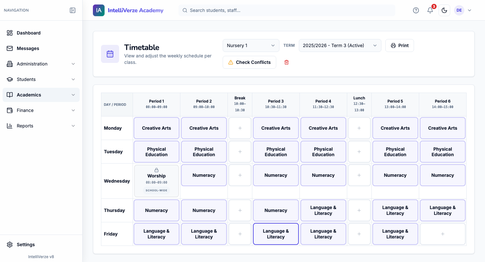Select Thursday Period 4 Language & Literacy

(x=323, y=210)
